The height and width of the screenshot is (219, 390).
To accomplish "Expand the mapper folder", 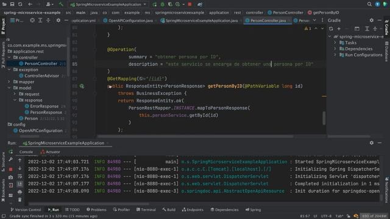I will coord(10,82).
